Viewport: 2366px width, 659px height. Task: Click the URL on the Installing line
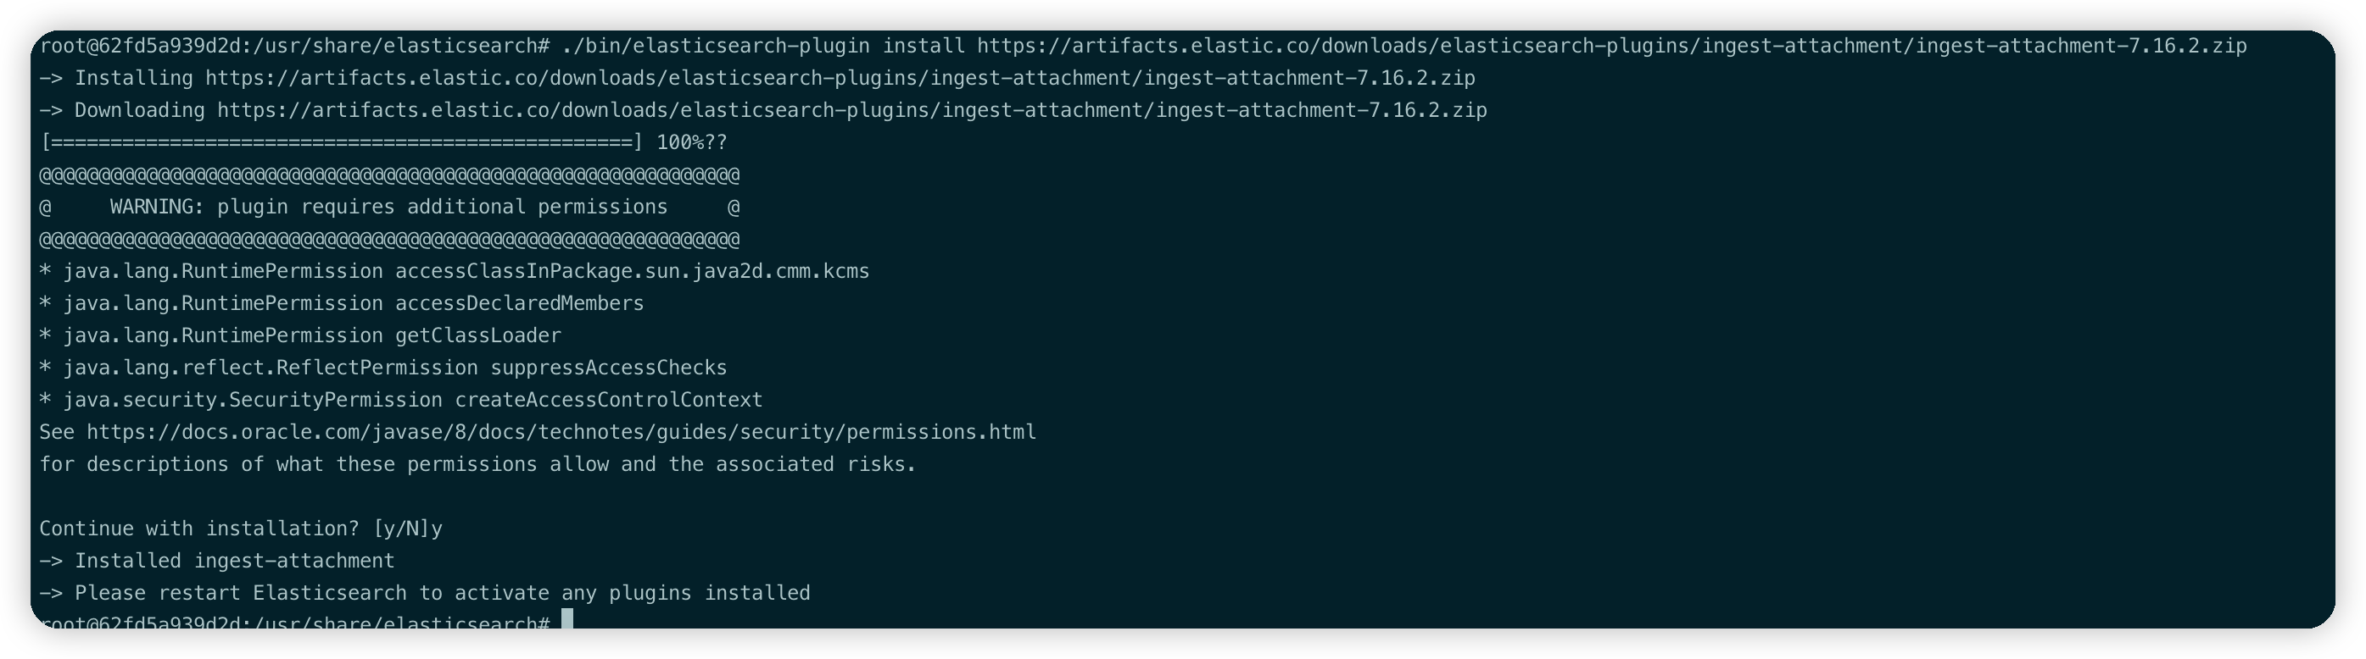point(840,78)
